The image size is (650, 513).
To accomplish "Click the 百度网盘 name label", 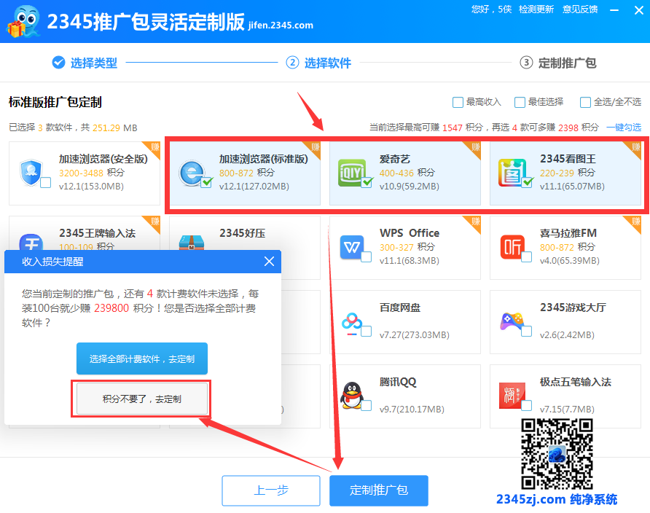I will click(x=400, y=308).
